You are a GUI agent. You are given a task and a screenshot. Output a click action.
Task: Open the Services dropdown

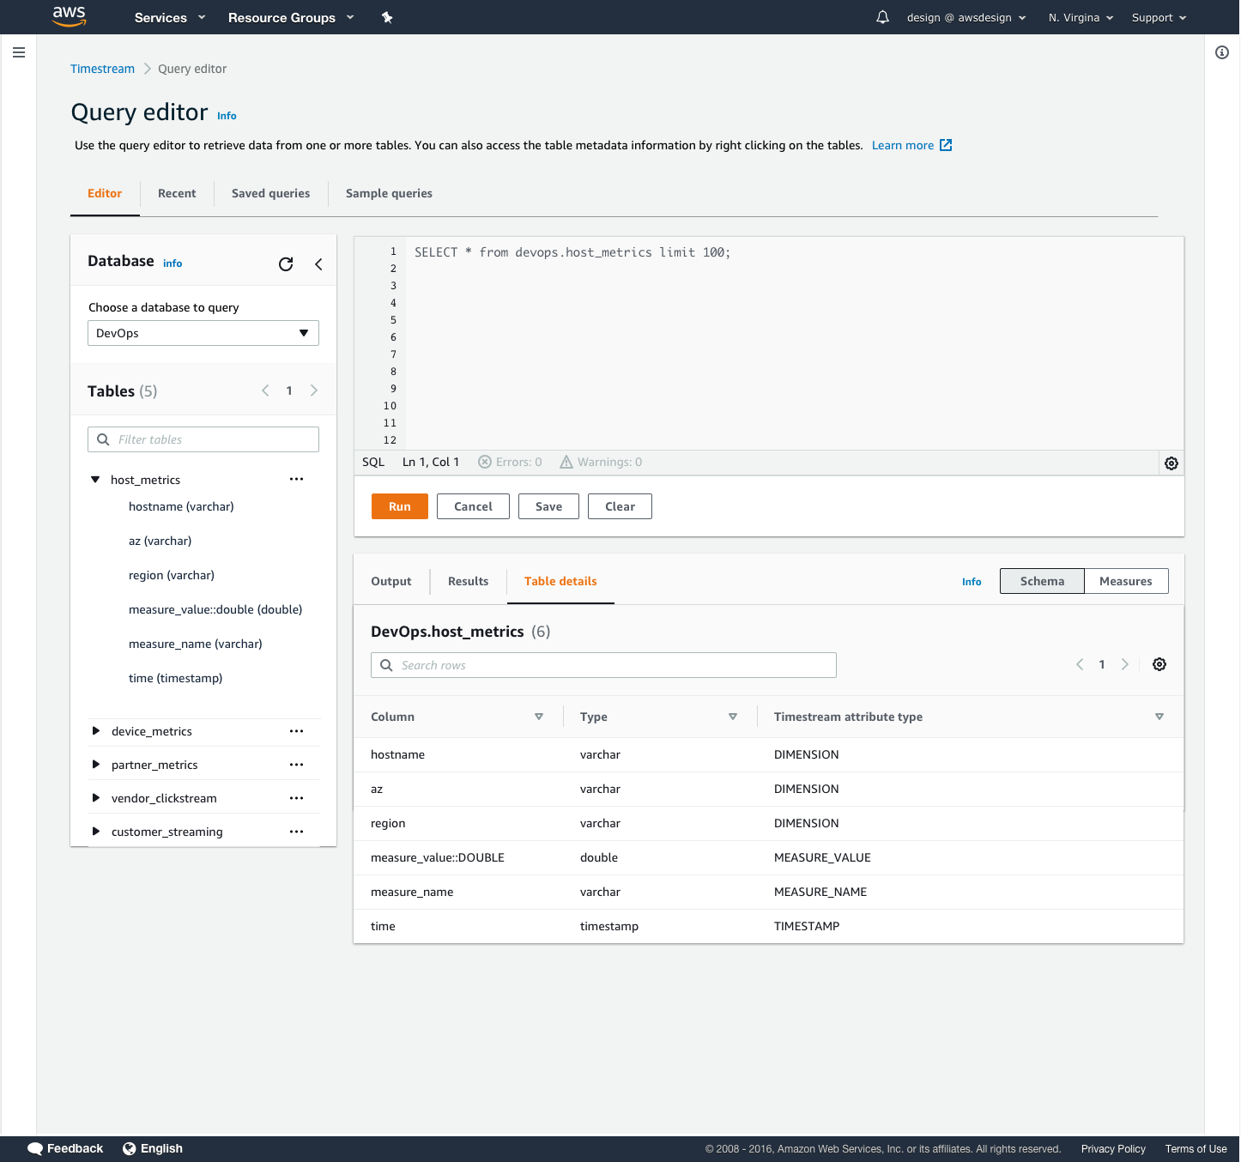coord(170,17)
